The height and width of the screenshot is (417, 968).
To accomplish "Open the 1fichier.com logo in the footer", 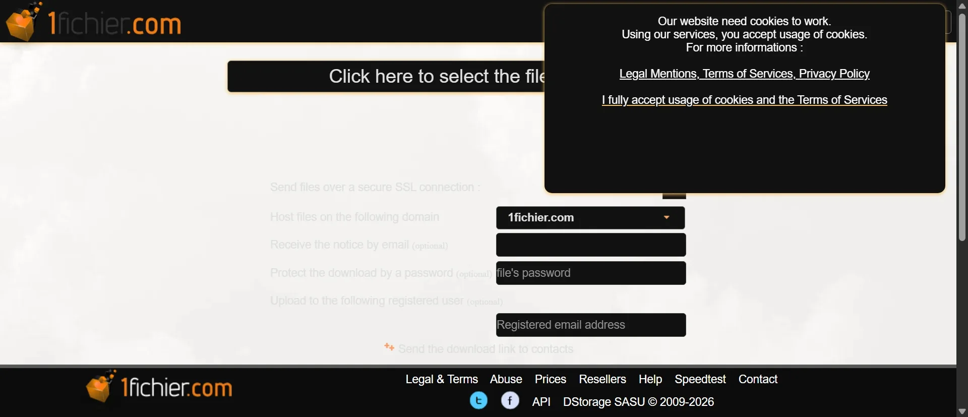I will click(159, 387).
